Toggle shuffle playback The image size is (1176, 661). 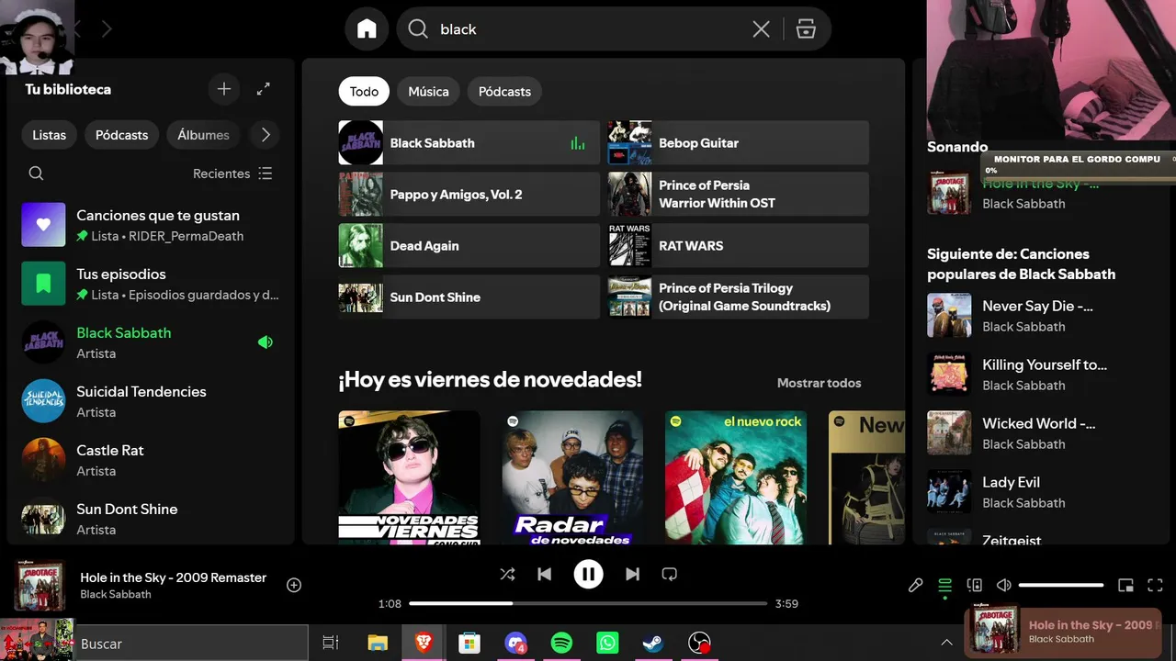point(507,575)
